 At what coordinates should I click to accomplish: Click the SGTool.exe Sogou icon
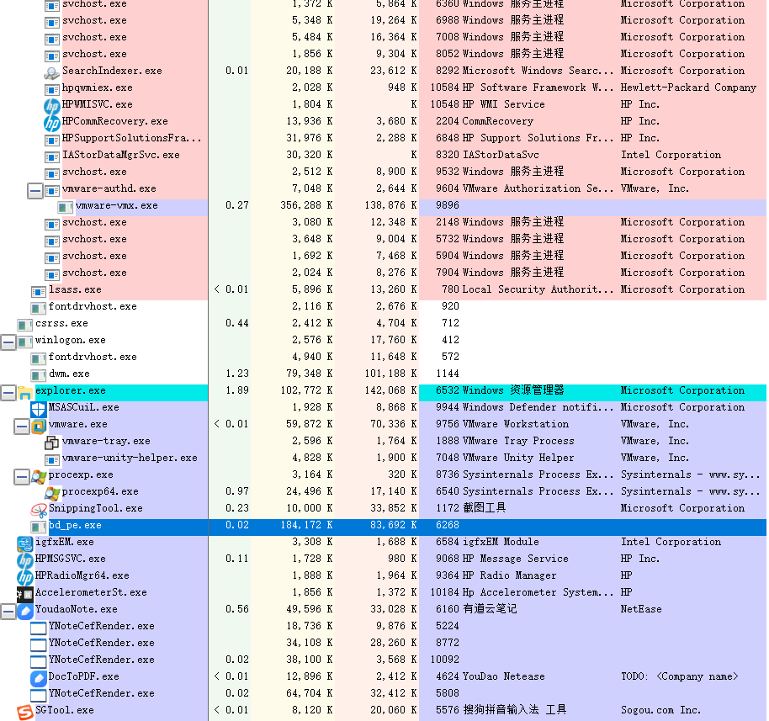coord(24,713)
